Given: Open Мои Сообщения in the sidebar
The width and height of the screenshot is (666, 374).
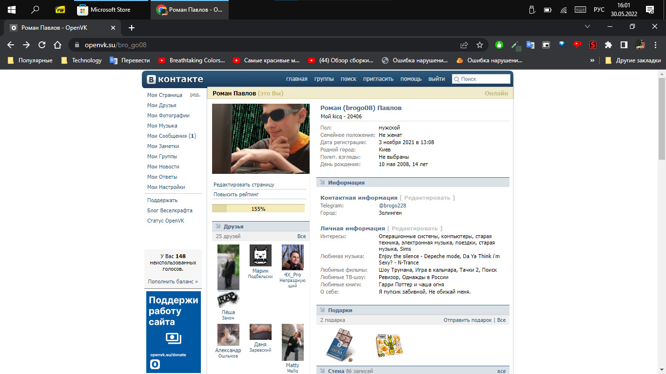Looking at the screenshot, I should tap(172, 136).
